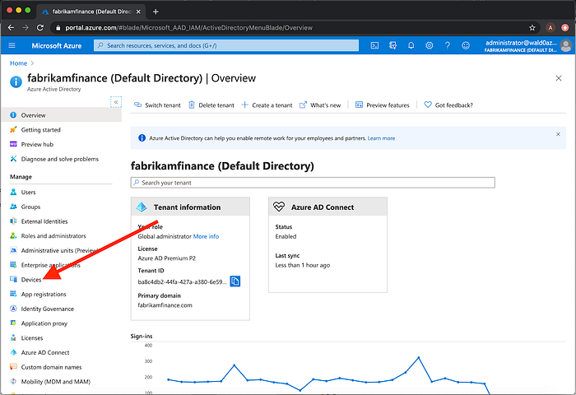
Task: Focus the Search resources, services, and docs box
Action: tap(226, 45)
